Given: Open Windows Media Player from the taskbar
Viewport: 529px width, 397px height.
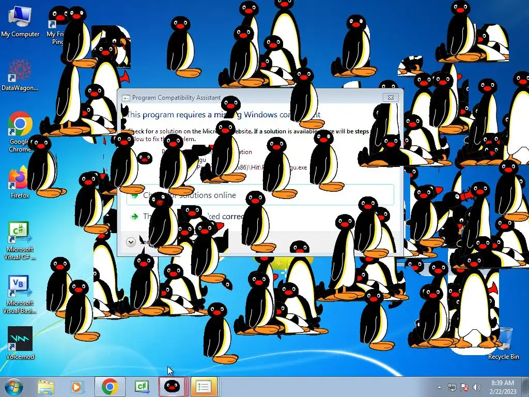Looking at the screenshot, I should (77, 387).
